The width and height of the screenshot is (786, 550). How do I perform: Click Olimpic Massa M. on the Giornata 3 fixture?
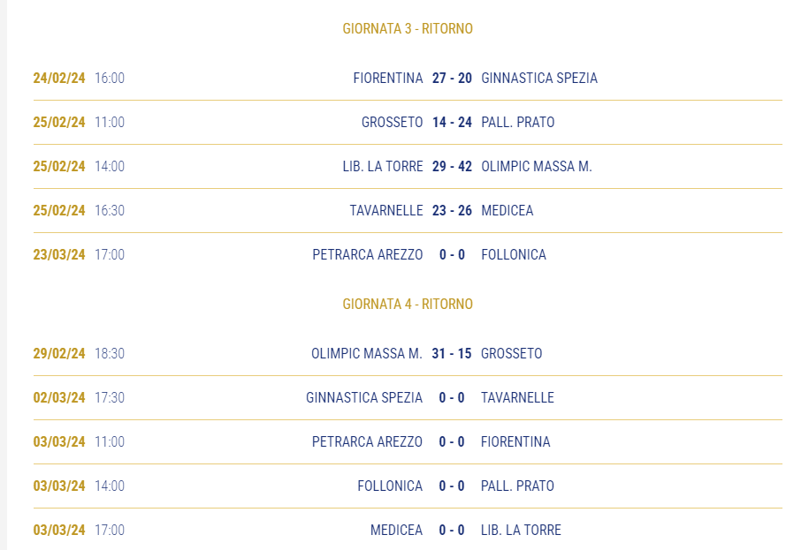[x=537, y=166]
